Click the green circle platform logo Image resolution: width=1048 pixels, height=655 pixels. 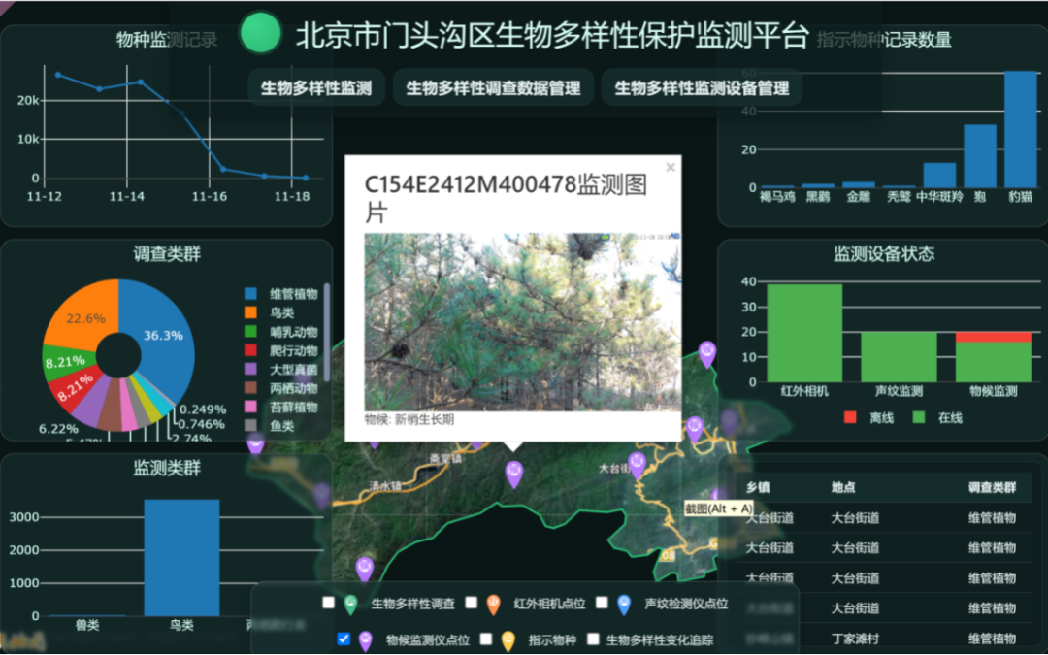tap(260, 34)
